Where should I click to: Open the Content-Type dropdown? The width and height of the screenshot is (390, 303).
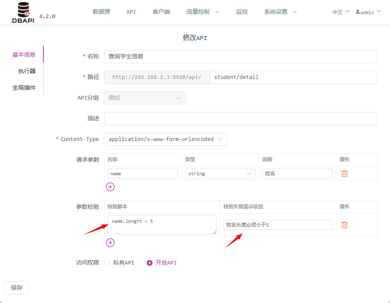(x=165, y=139)
